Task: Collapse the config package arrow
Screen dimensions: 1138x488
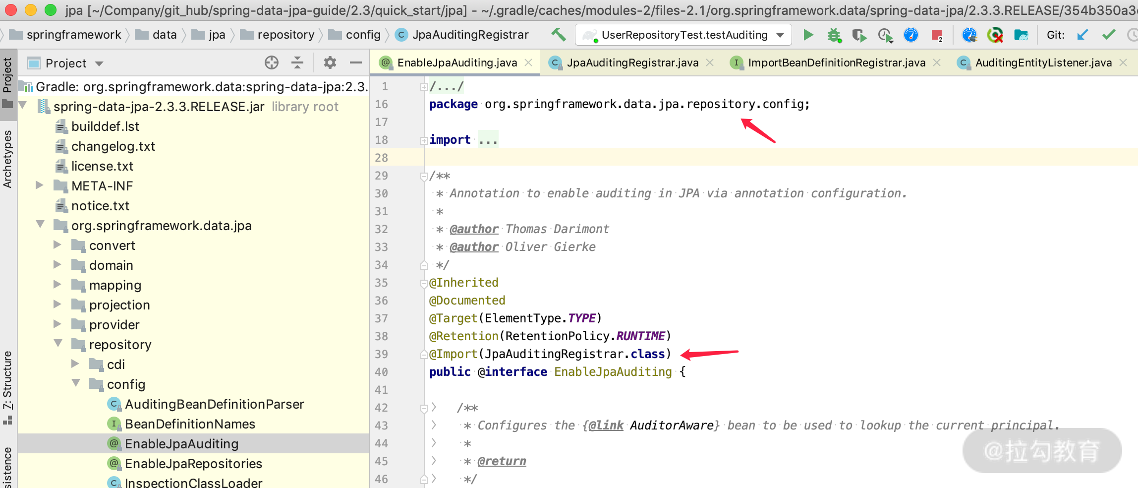Action: 76,383
